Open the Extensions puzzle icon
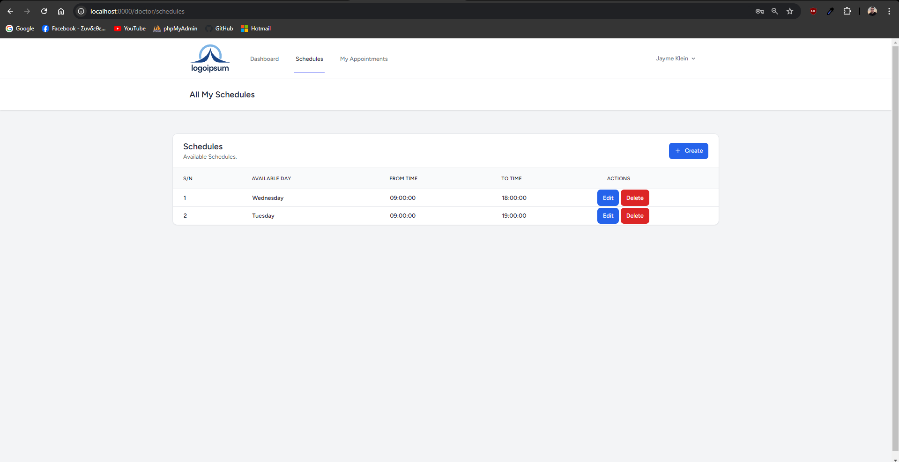Screen dimensions: 899x462 pos(847,11)
